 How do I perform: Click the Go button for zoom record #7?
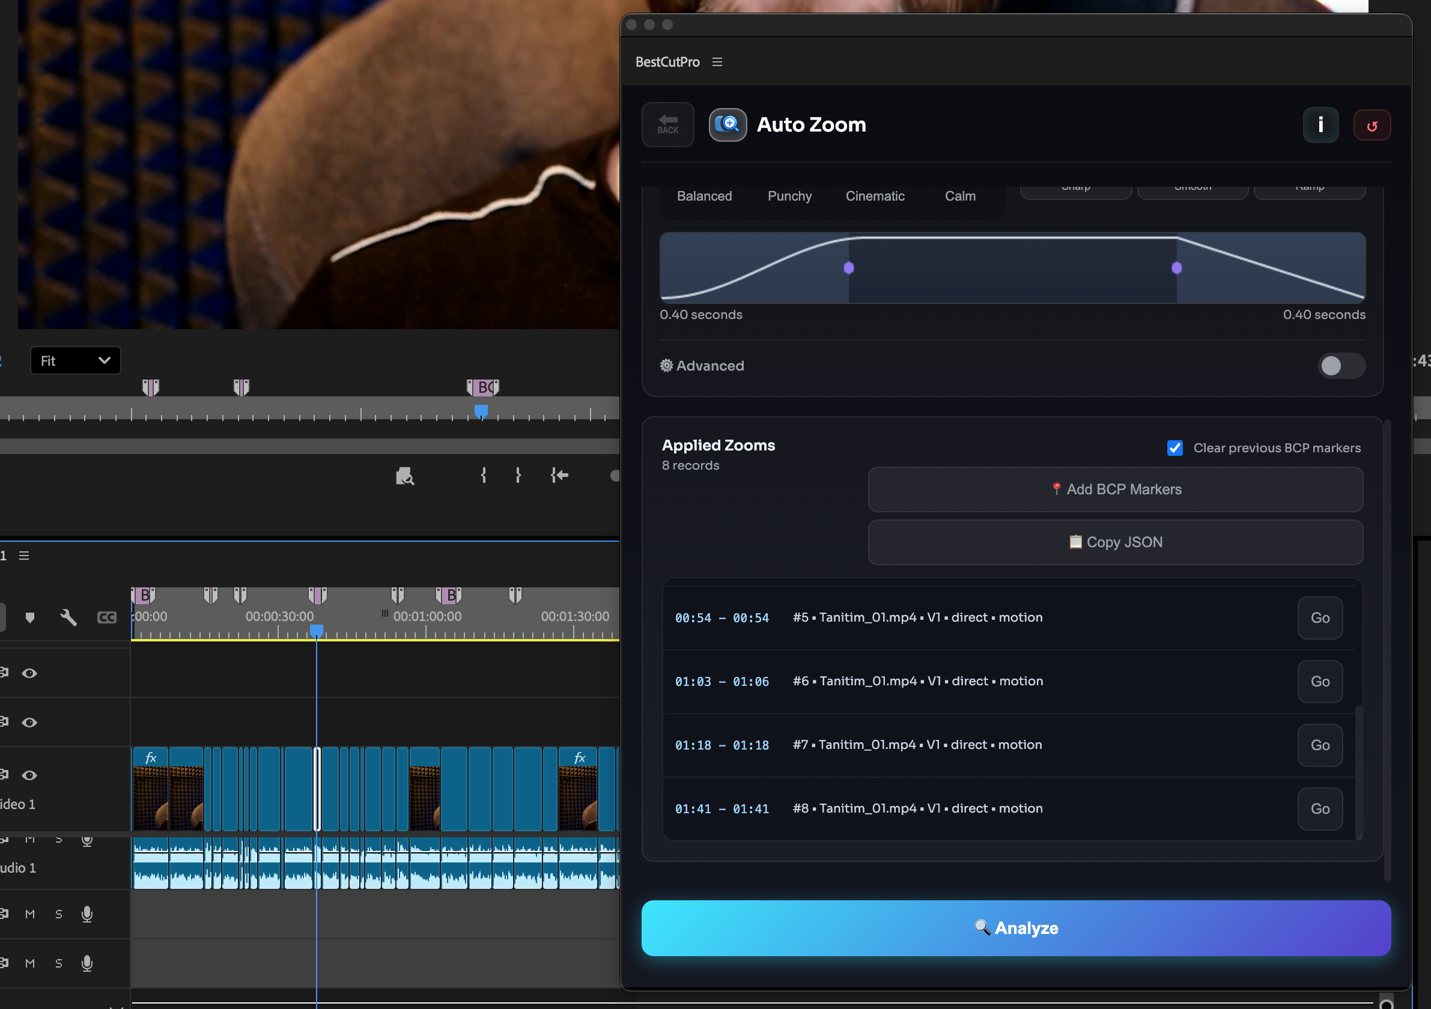[x=1320, y=745]
